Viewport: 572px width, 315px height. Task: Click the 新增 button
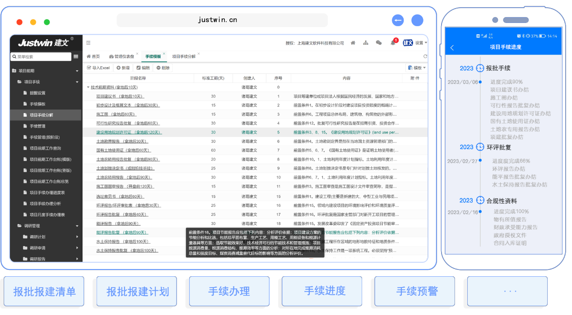click(123, 68)
